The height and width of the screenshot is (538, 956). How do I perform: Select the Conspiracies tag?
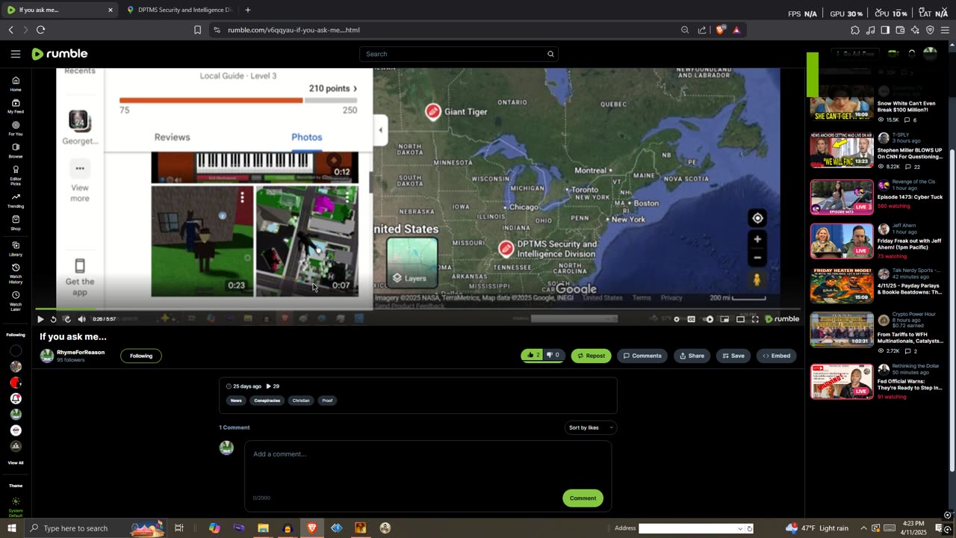pos(267,401)
